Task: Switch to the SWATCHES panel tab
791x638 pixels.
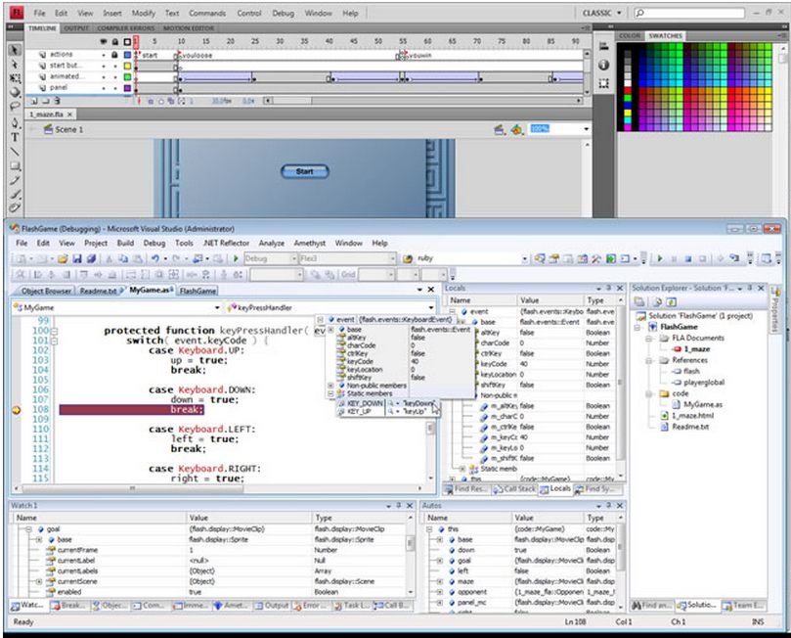Action: 665,36
